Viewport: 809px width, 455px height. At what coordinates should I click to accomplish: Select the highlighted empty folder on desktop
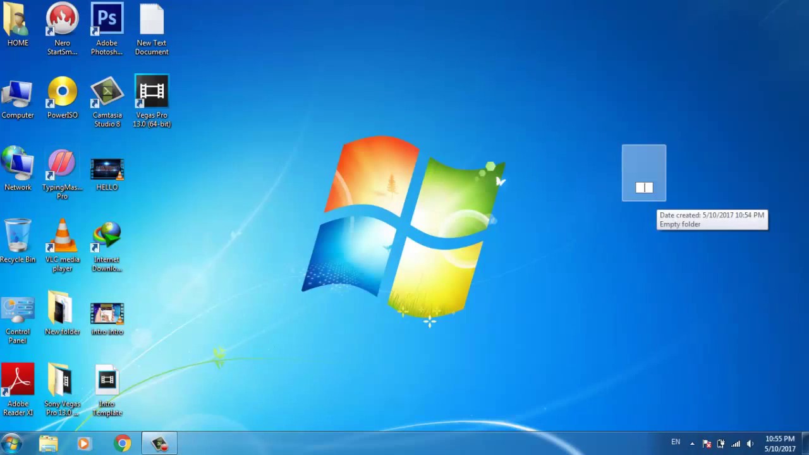pos(644,173)
